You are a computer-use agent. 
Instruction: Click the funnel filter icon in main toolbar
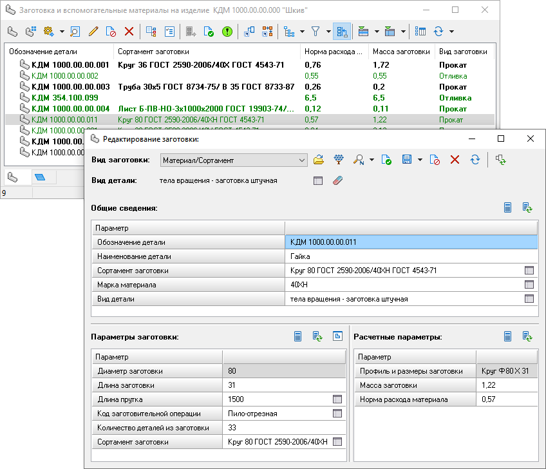click(315, 31)
